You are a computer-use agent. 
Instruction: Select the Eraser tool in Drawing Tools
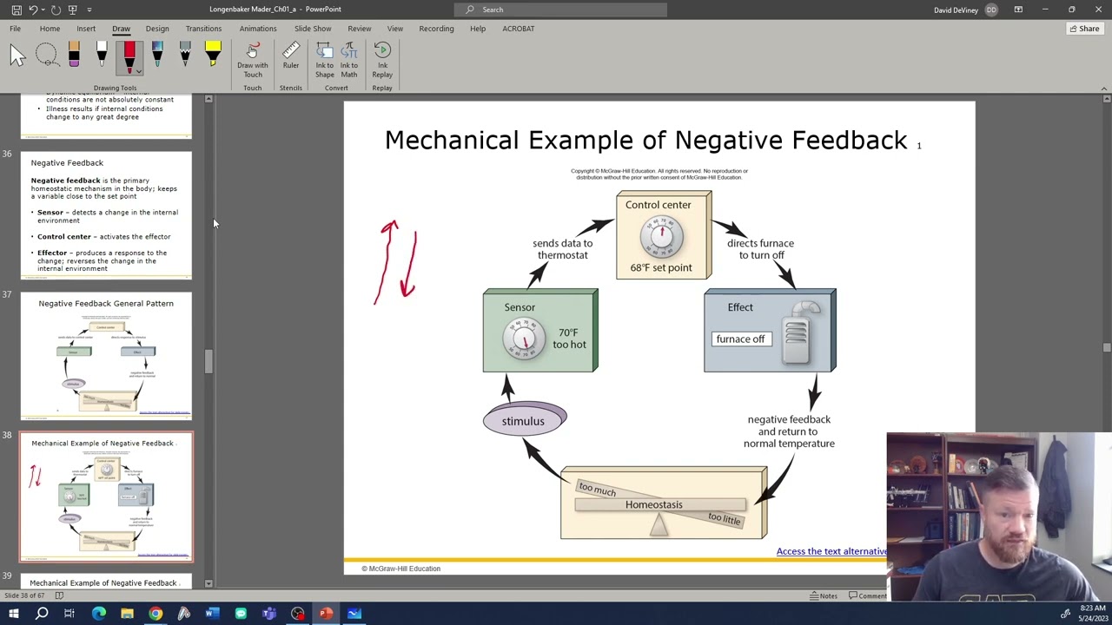pos(74,56)
